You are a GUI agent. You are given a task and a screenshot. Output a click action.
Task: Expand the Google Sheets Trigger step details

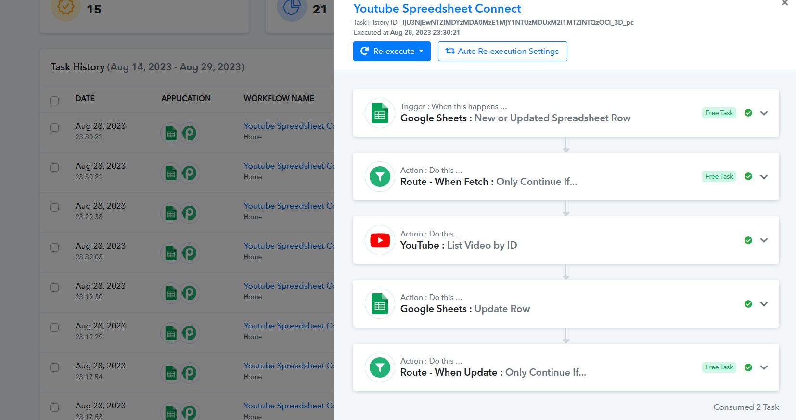pos(764,113)
